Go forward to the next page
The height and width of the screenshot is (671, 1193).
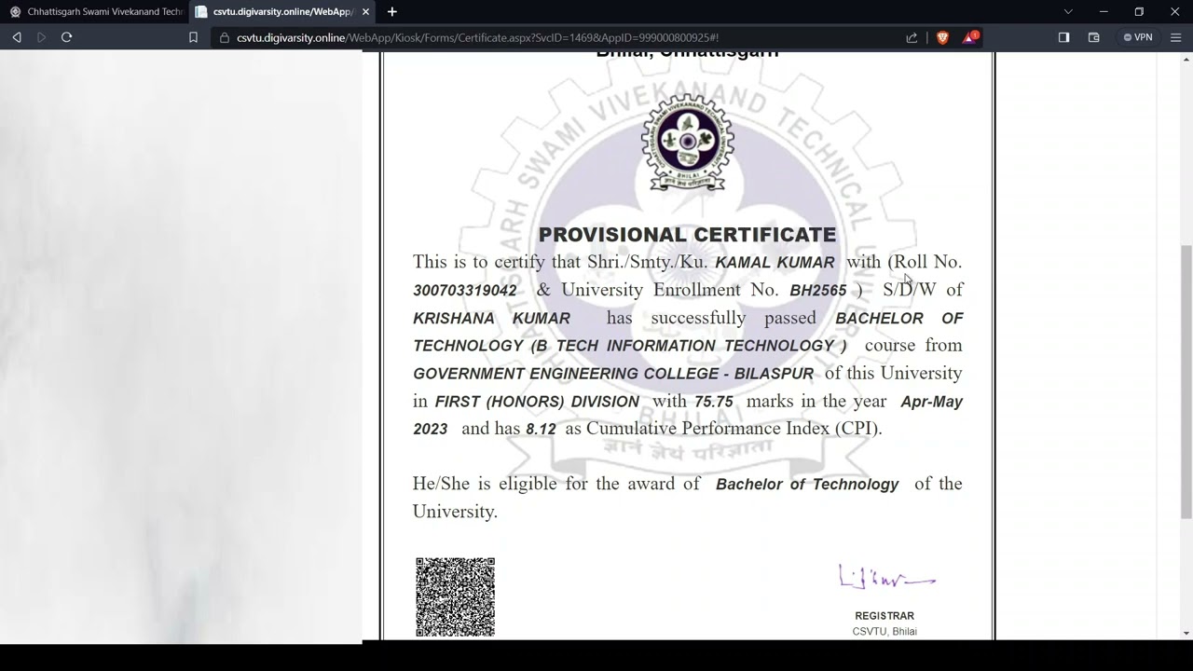(x=42, y=37)
